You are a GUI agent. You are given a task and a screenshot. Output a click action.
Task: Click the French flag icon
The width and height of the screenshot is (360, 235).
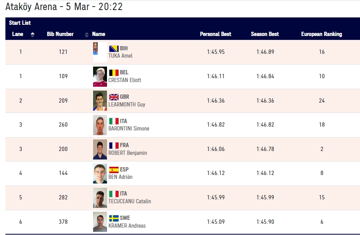click(114, 145)
